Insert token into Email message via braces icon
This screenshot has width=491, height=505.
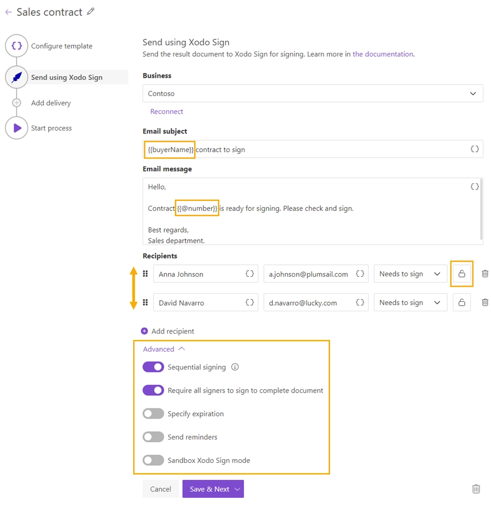click(x=475, y=187)
